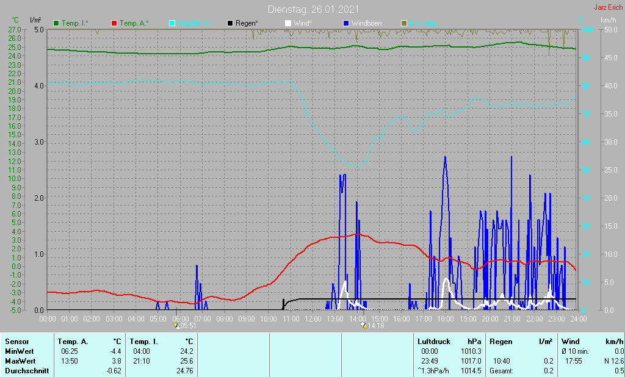Image resolution: width=625 pixels, height=377 pixels.
Task: Click the cyan Feuchte A. legend swatch
Action: [x=172, y=23]
